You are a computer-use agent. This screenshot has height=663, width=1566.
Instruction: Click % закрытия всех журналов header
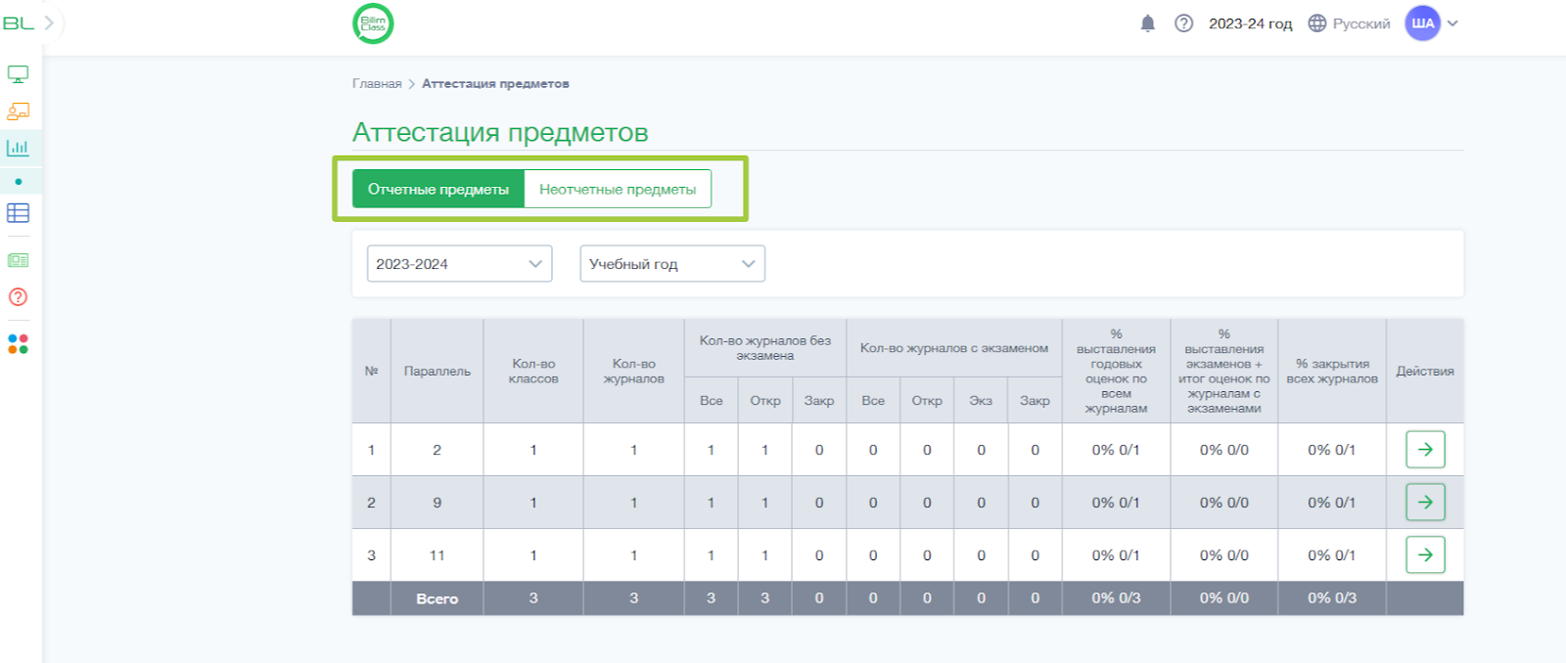[1332, 372]
